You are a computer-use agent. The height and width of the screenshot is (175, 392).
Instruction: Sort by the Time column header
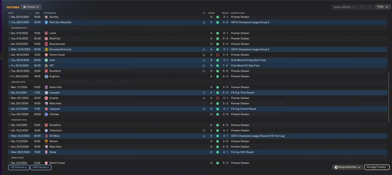pyautogui.click(x=37, y=13)
